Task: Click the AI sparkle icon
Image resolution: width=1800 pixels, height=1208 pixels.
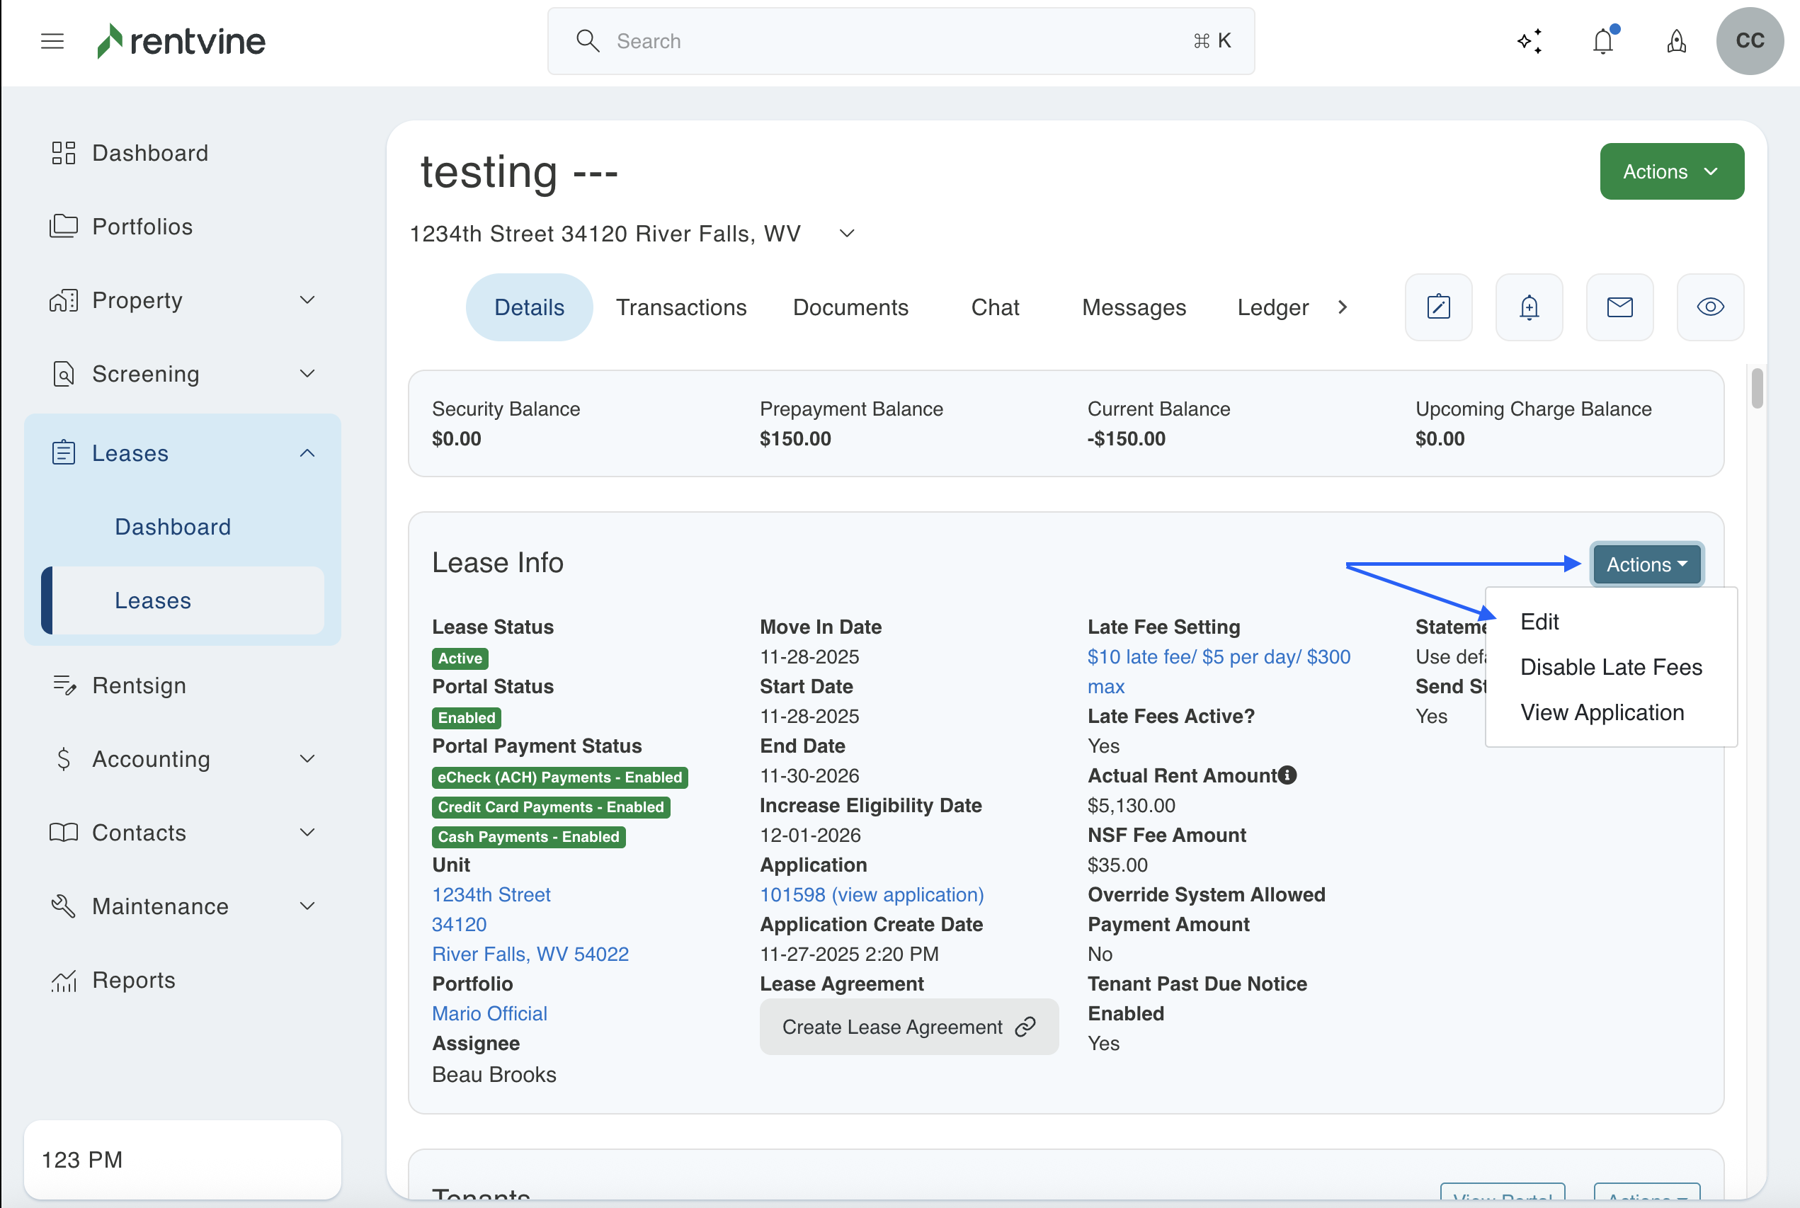Action: click(x=1530, y=41)
